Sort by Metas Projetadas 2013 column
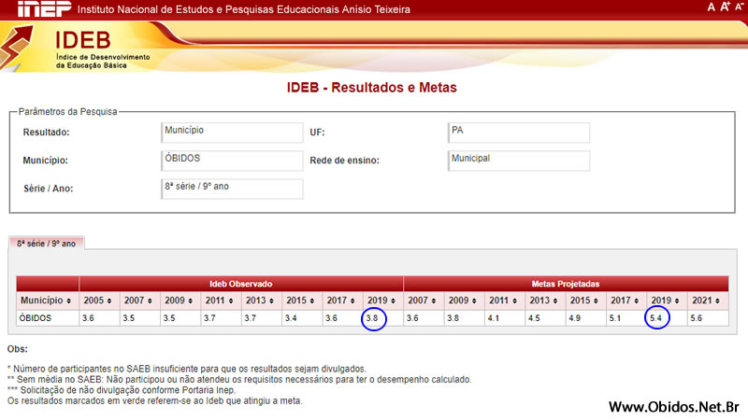 [545, 301]
